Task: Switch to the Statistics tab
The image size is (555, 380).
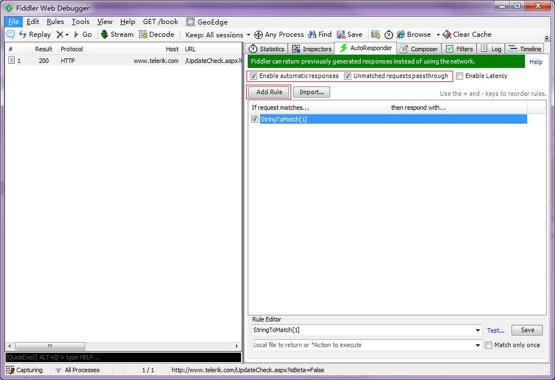Action: tap(267, 49)
